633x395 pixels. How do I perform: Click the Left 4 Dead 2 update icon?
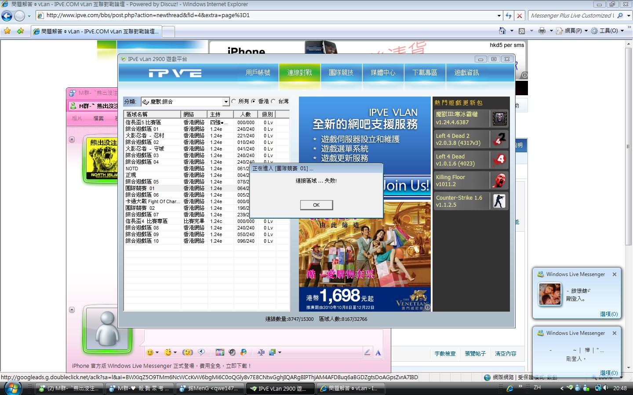(x=499, y=139)
